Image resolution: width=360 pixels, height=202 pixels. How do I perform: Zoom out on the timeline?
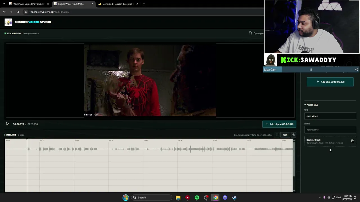pyautogui.click(x=277, y=135)
